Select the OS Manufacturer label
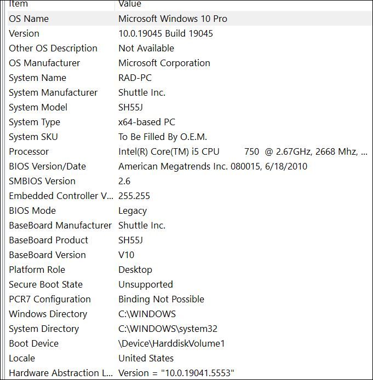Screen dimensions: 373x380 [44, 63]
